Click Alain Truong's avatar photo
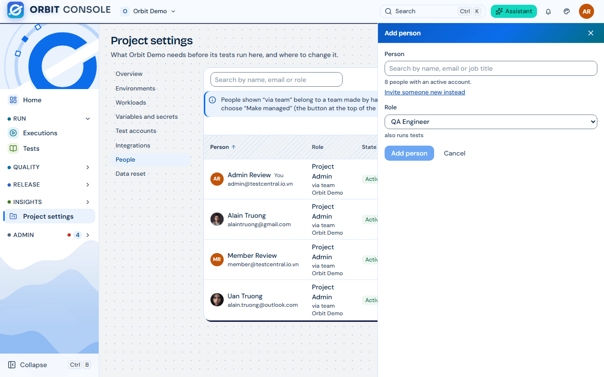 (x=217, y=219)
